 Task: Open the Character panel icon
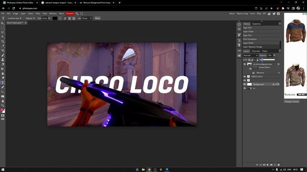click(x=239, y=40)
